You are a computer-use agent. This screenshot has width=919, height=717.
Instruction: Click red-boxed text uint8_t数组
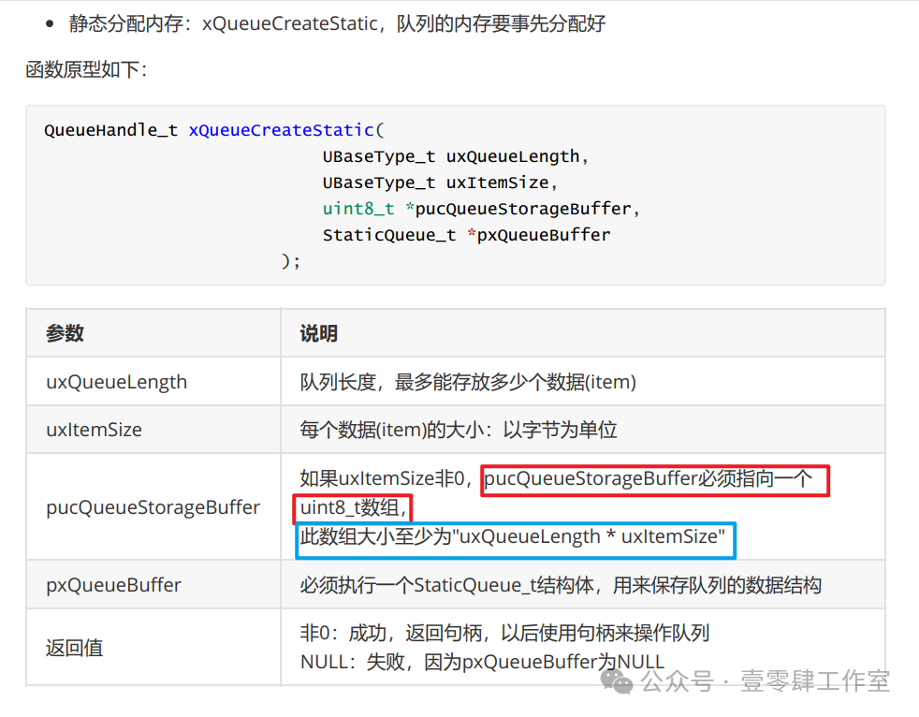pyautogui.click(x=353, y=507)
